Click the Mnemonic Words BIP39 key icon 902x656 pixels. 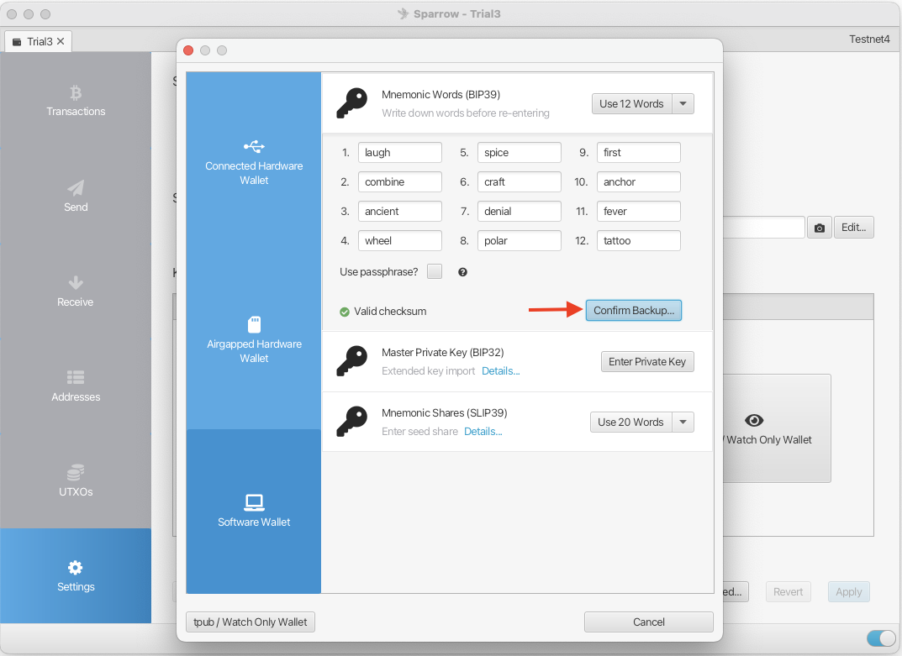(x=352, y=103)
